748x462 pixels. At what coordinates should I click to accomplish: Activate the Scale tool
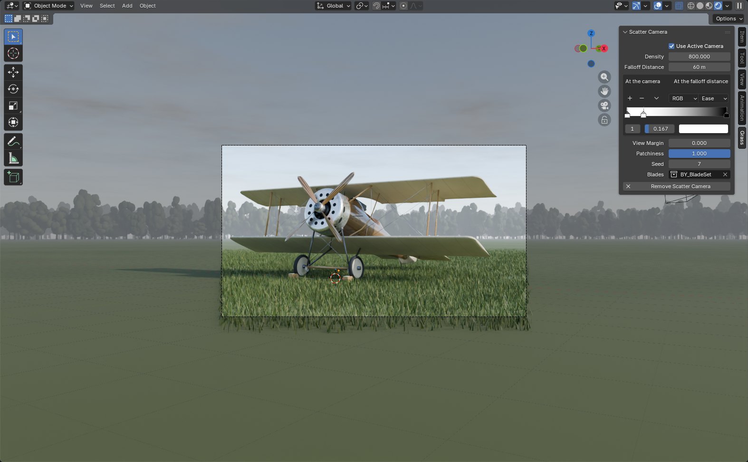(x=13, y=106)
